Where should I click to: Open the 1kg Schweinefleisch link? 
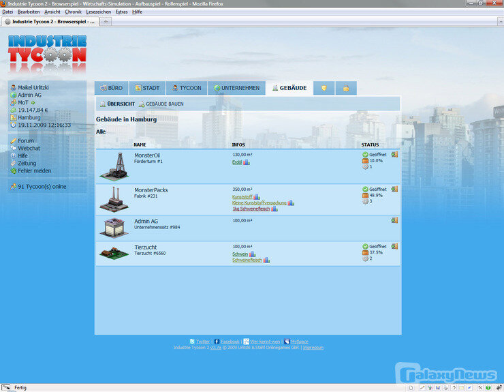pyautogui.click(x=251, y=209)
